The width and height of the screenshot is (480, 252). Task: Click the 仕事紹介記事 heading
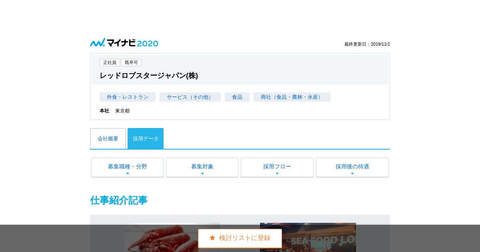click(x=119, y=200)
